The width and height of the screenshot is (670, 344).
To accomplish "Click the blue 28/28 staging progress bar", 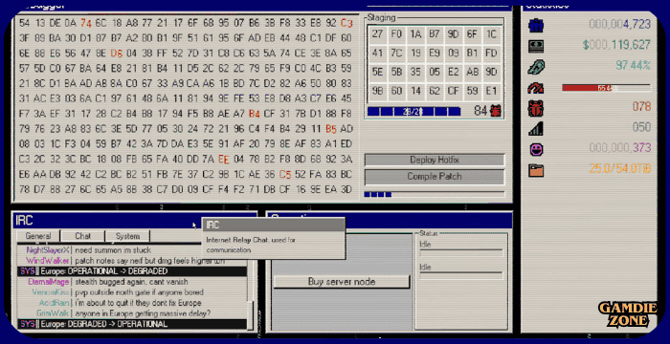I will [x=413, y=112].
